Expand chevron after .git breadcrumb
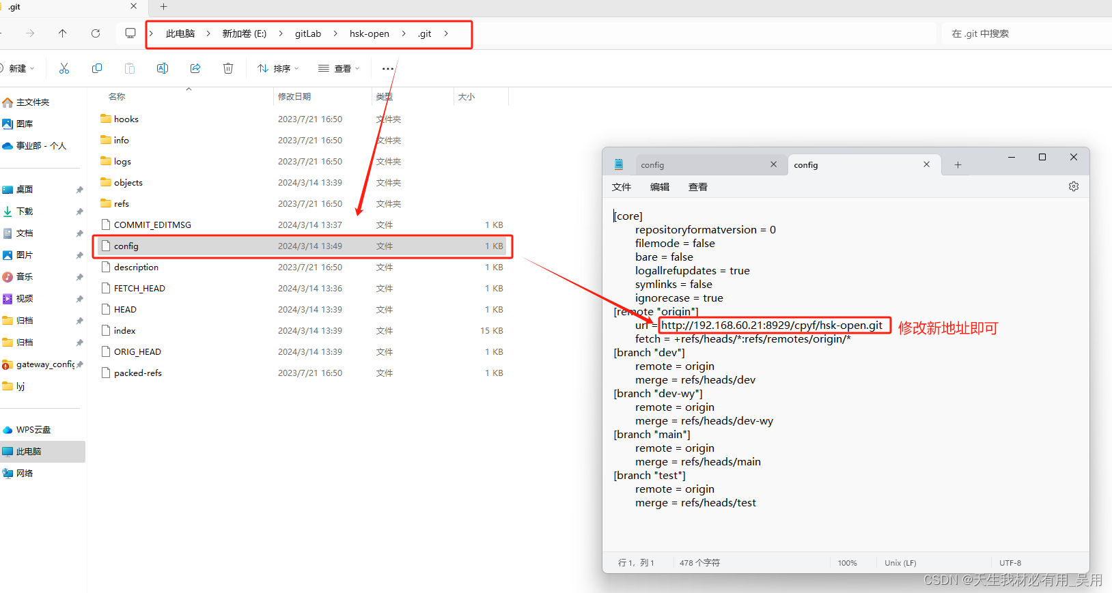Screen dimensions: 1112x593 [446, 33]
